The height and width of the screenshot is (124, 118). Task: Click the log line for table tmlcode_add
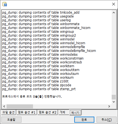pyautogui.click(x=41, y=13)
